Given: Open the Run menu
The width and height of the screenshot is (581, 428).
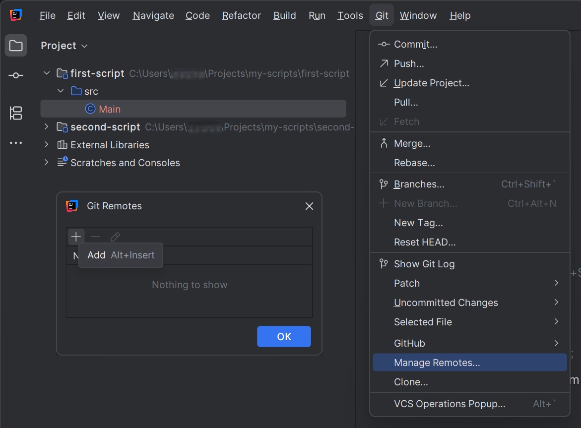Looking at the screenshot, I should pos(317,15).
